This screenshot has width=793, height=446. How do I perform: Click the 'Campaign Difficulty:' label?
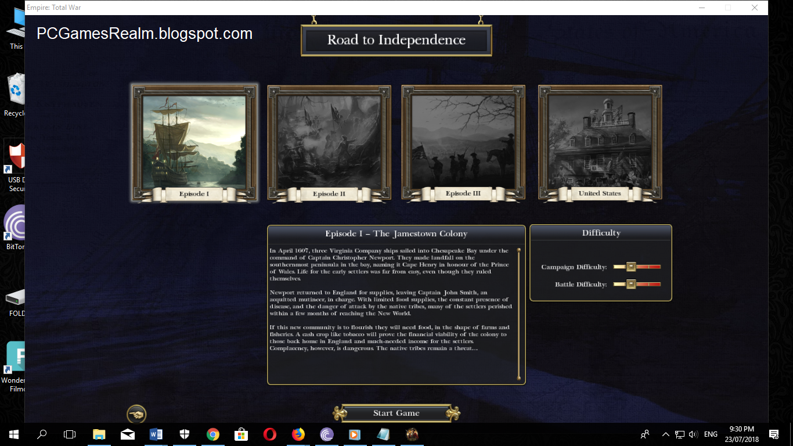click(574, 267)
